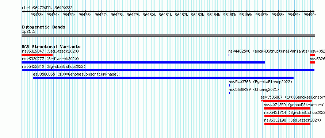Select the red bar of nsv6329847
This screenshot has height=138, width=325.
point(37,55)
